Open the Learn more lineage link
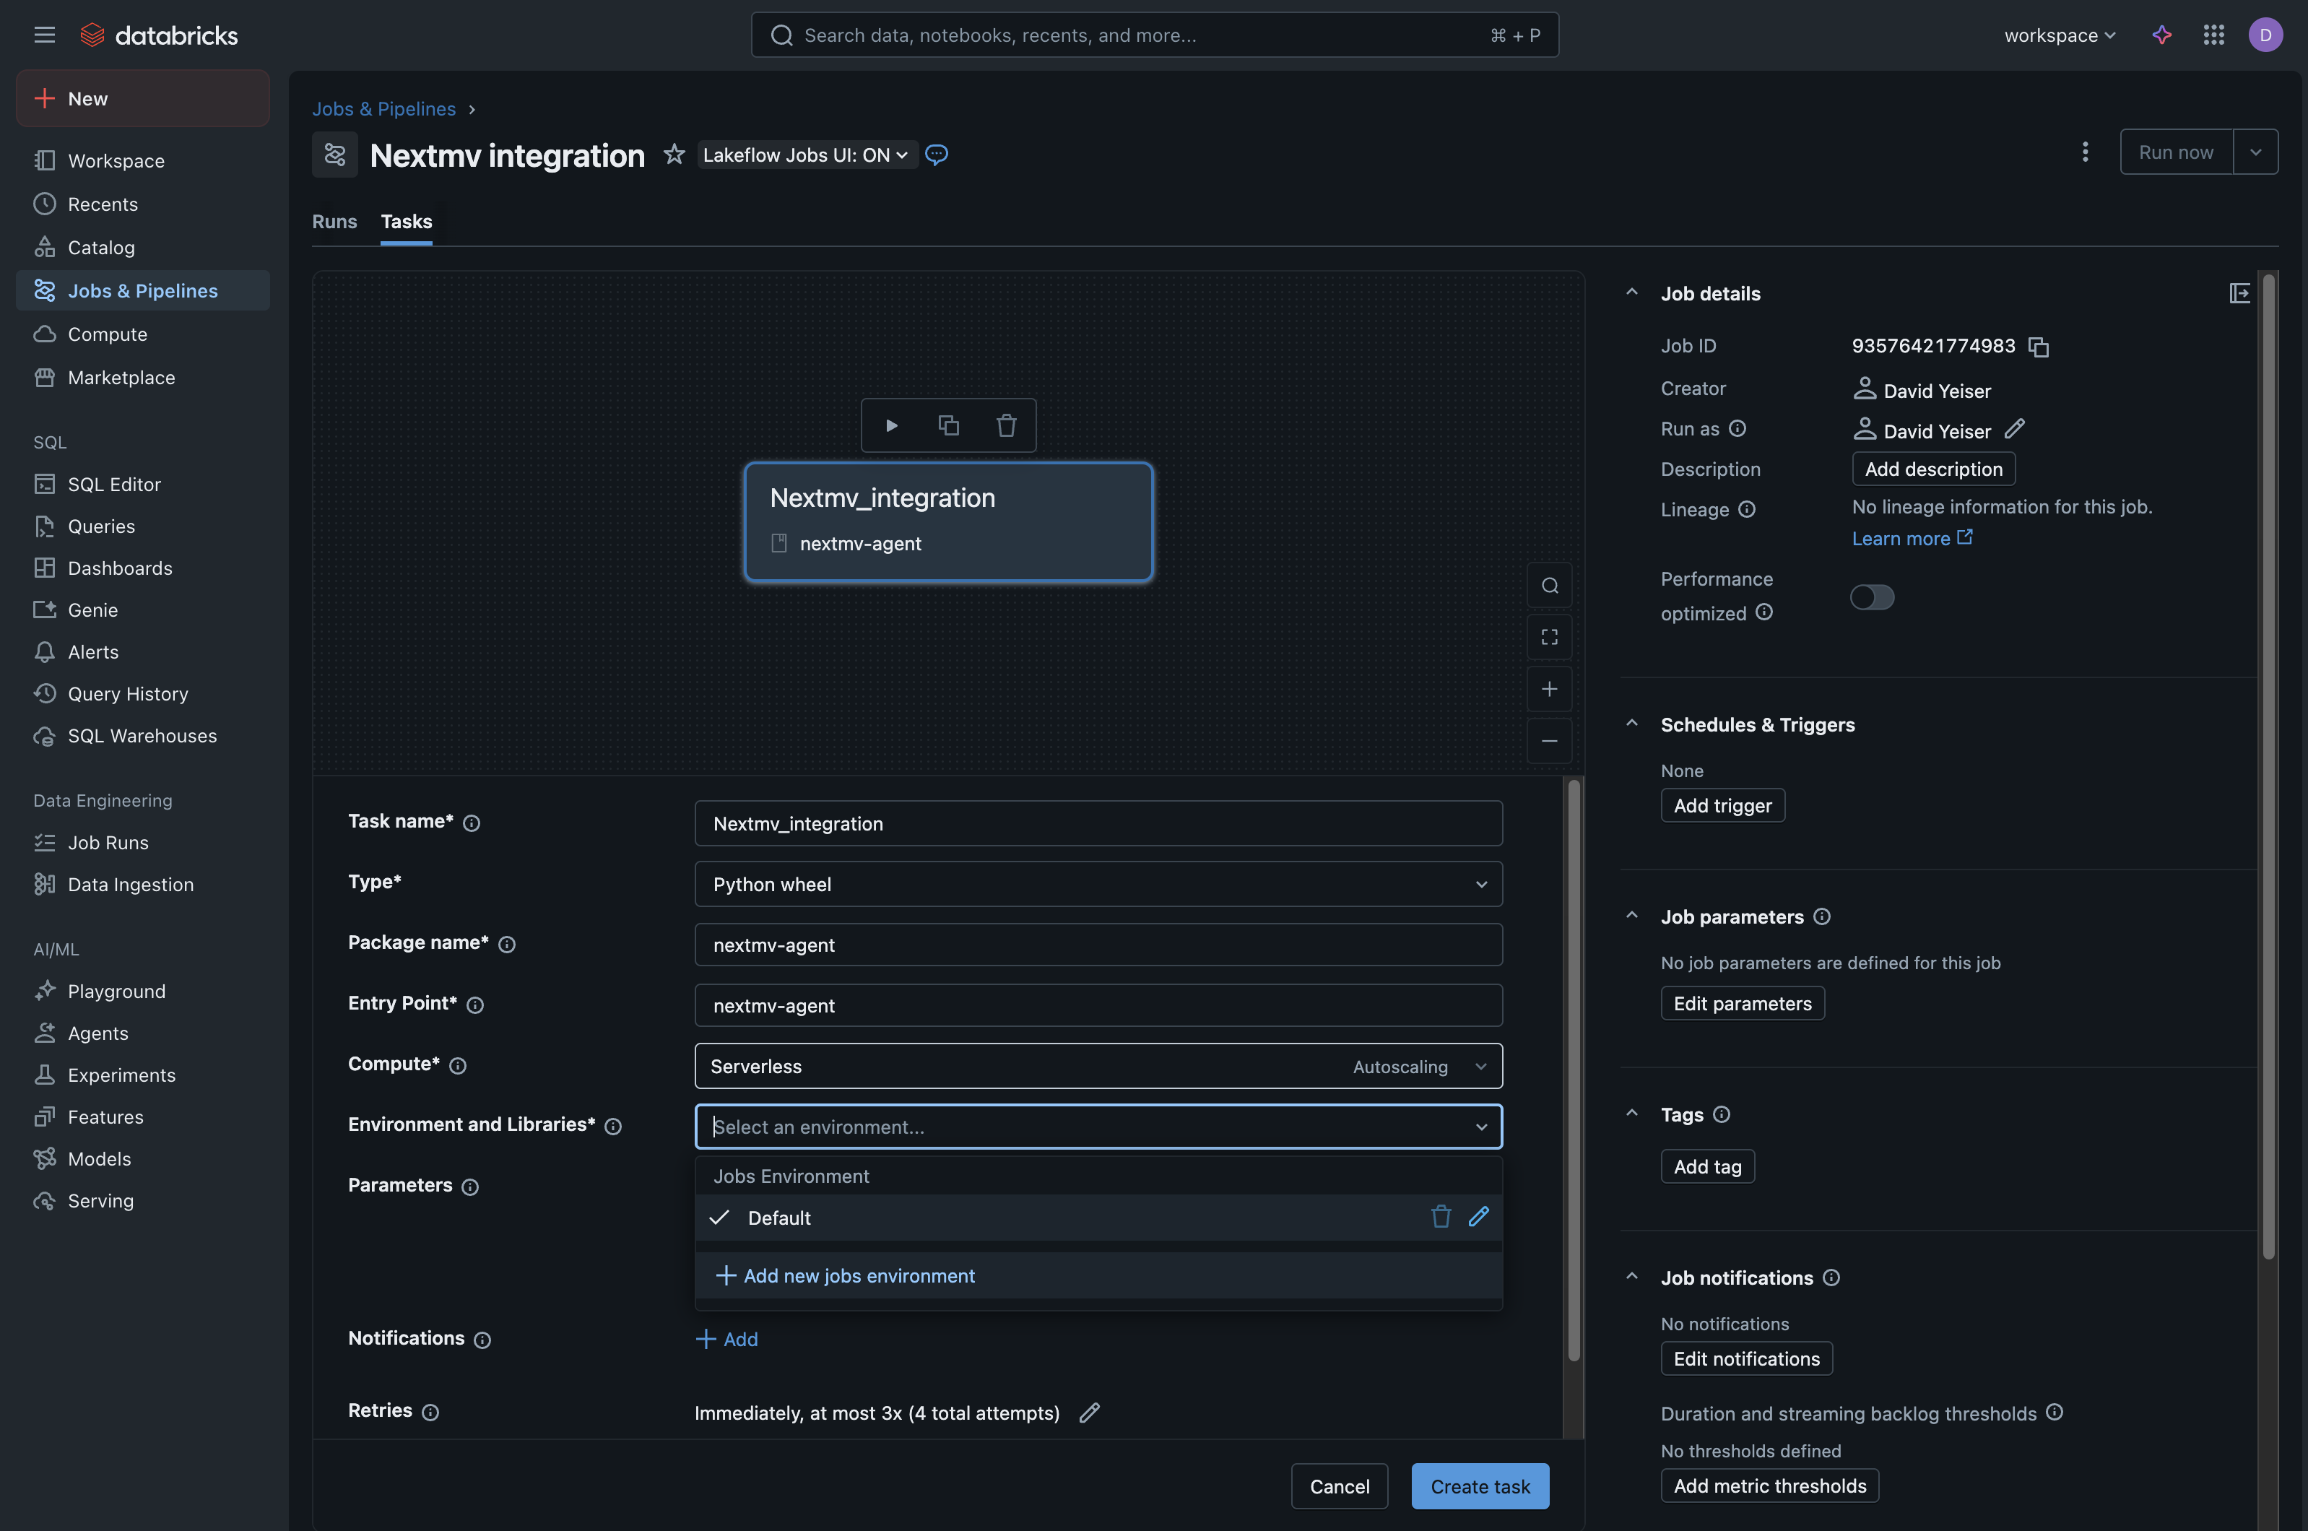Image resolution: width=2308 pixels, height=1531 pixels. (x=1901, y=538)
